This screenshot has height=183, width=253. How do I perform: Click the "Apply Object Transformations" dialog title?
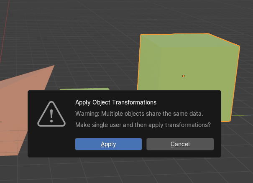[x=116, y=102]
